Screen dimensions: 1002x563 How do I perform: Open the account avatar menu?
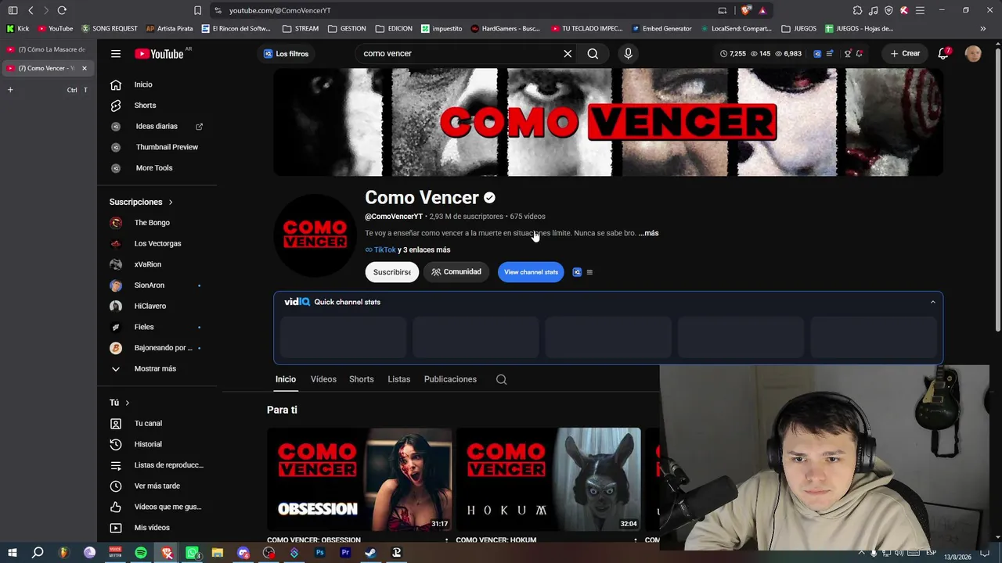973,54
